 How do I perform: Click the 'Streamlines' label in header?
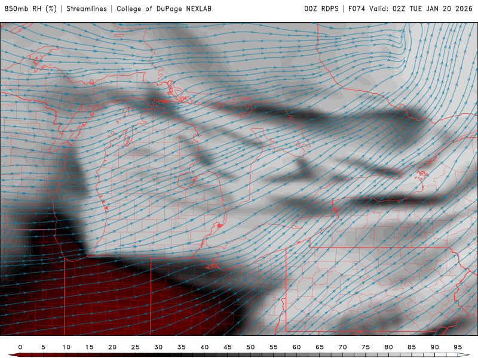pos(87,8)
